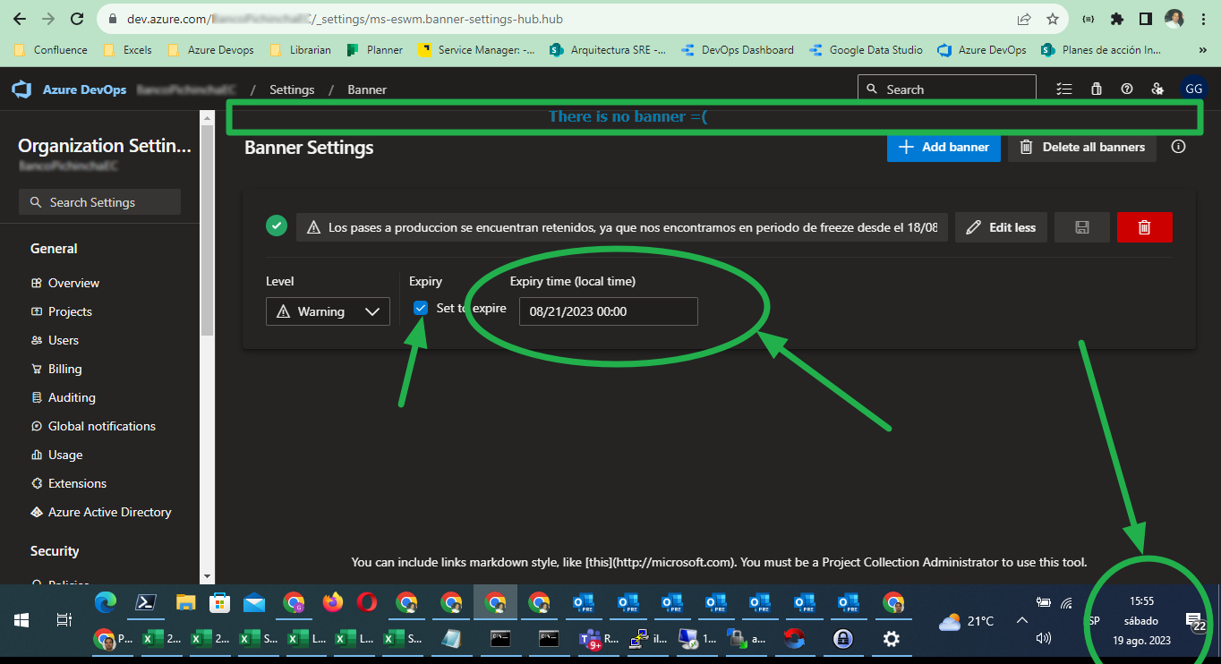Viewport: 1221px width, 664px height.
Task: Click the Add banner button
Action: pyautogui.click(x=943, y=147)
